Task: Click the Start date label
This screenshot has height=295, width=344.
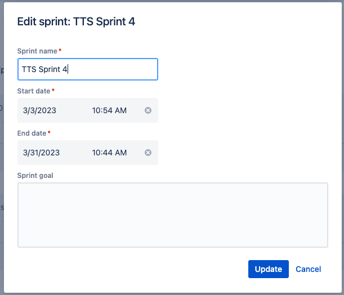Action: coord(34,91)
